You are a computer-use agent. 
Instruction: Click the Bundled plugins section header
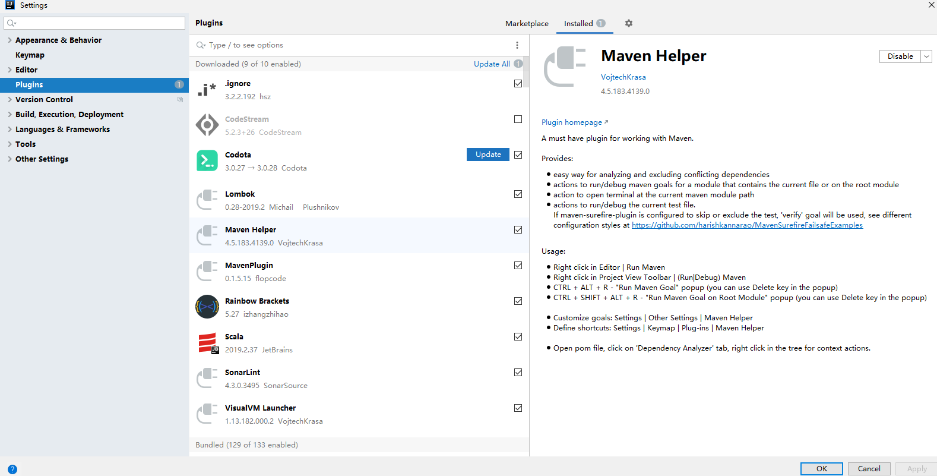click(359, 445)
